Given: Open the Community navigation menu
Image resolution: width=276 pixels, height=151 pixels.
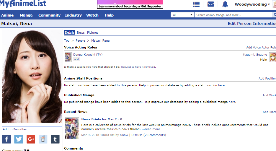Looking at the screenshot, I should 49,15.
